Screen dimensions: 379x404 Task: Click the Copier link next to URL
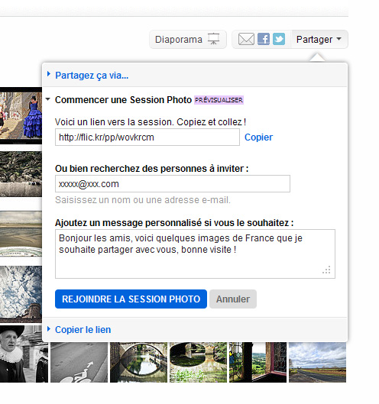click(x=258, y=137)
